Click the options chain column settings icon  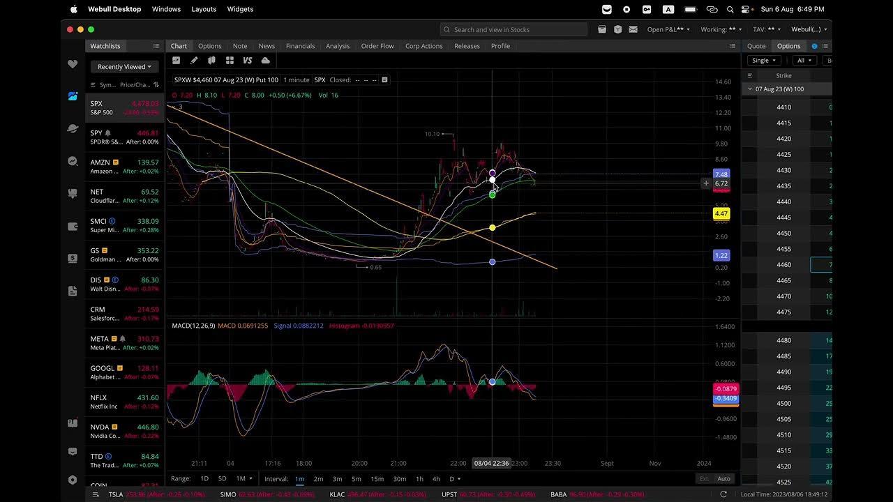pyautogui.click(x=750, y=75)
